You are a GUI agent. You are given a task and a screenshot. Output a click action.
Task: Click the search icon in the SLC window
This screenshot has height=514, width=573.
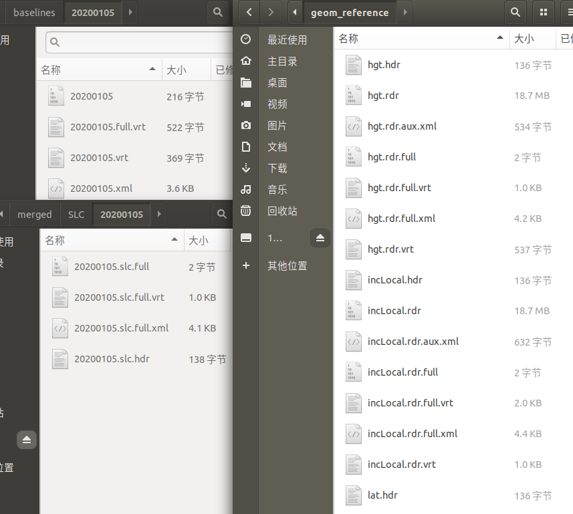[221, 215]
